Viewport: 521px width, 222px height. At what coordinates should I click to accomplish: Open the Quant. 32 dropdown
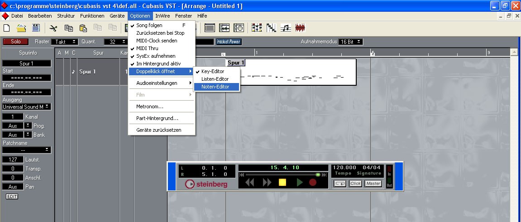(x=115, y=42)
